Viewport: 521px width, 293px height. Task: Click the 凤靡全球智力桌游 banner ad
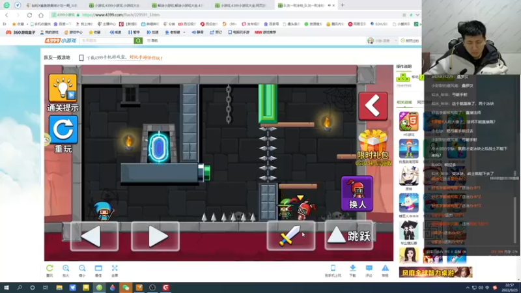pos(436,272)
